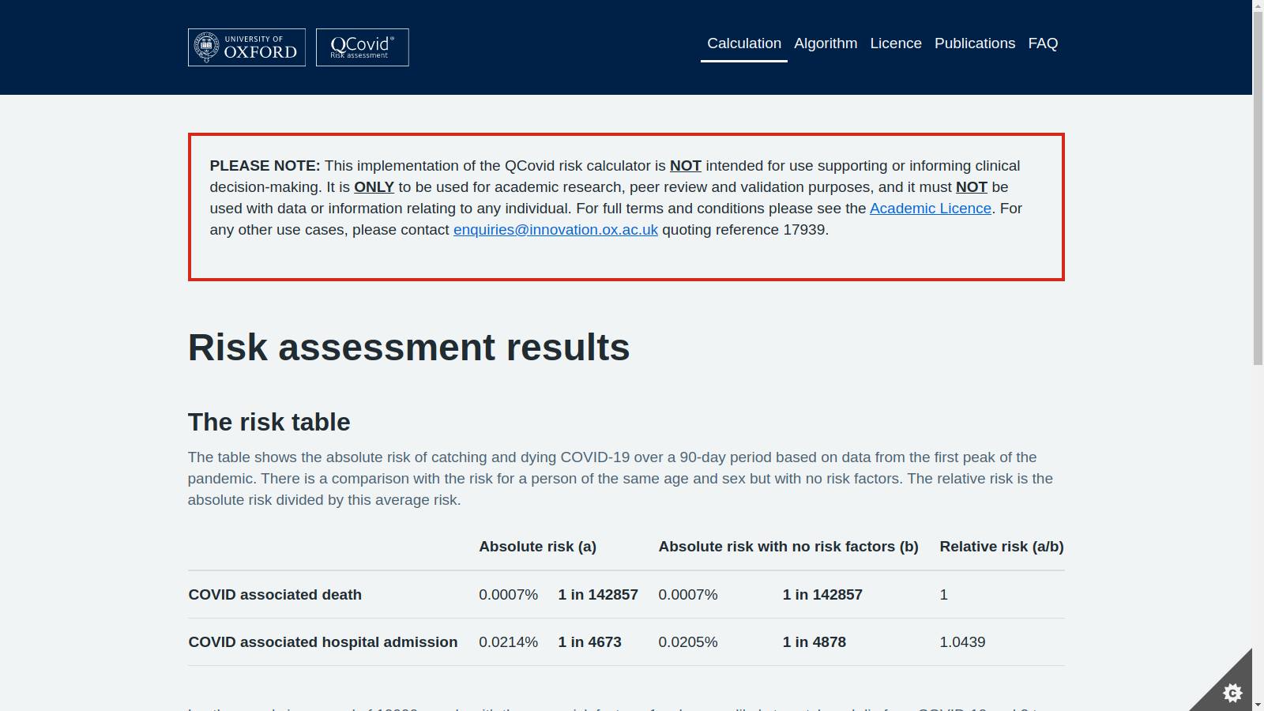This screenshot has height=711, width=1264.
Task: Click the enquiries@innovation.ox.ac.uk email link
Action: pos(555,230)
